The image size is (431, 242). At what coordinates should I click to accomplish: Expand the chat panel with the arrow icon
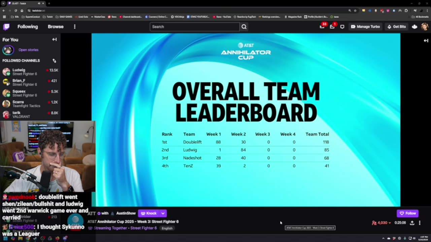(x=426, y=40)
